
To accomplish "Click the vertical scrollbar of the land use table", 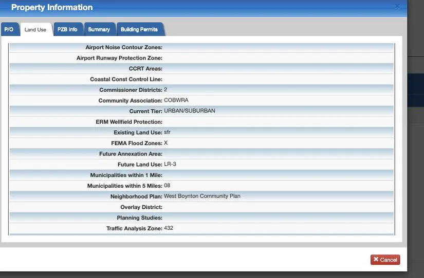I will [395, 138].
